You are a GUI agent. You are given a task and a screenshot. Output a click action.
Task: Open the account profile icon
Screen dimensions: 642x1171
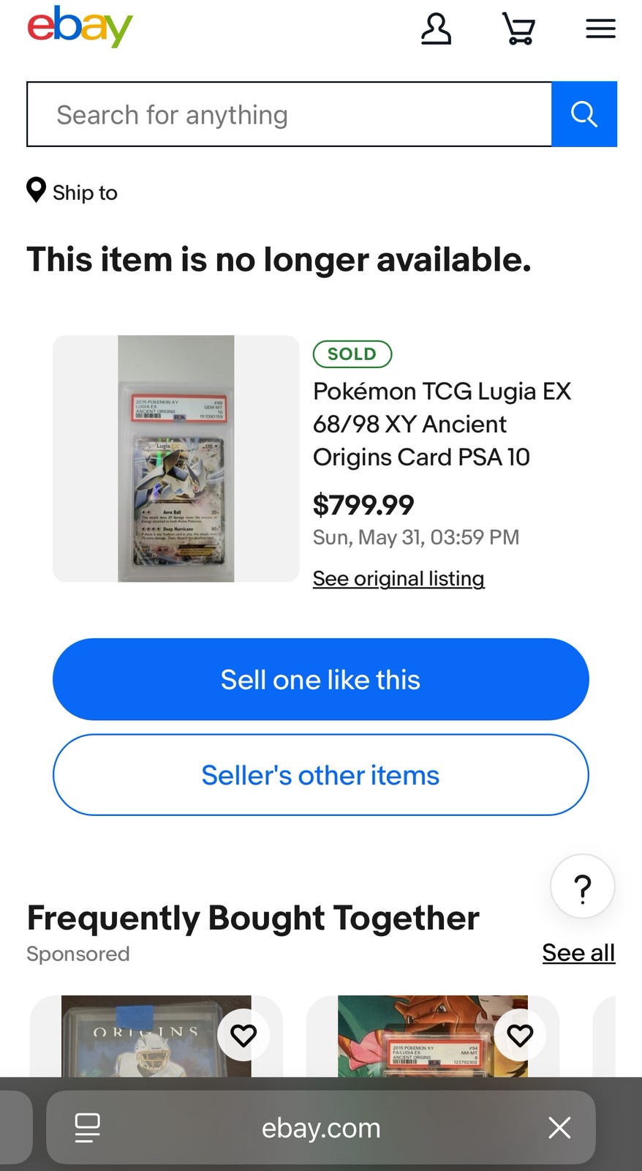[436, 29]
